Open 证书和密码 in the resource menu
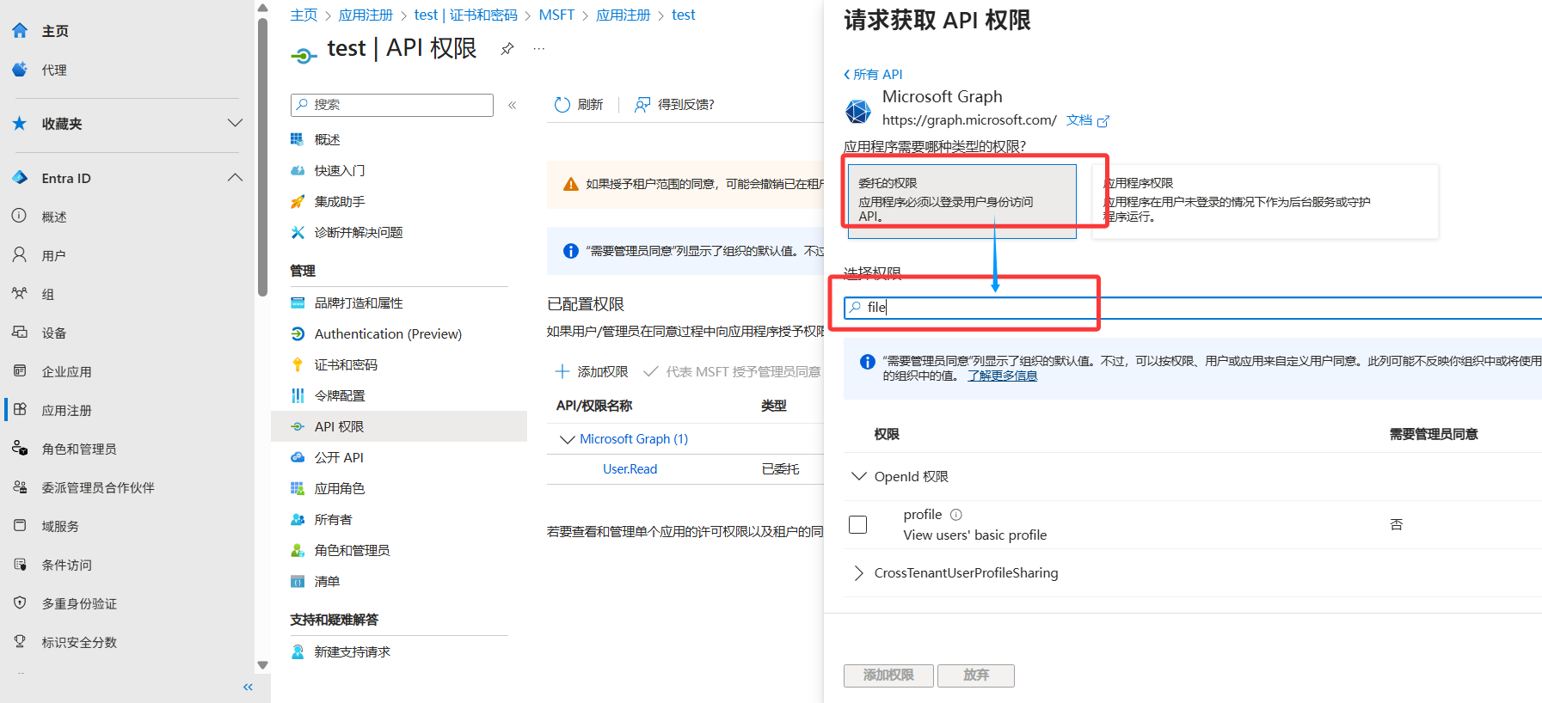Screen dimensions: 1542x703 pos(345,365)
